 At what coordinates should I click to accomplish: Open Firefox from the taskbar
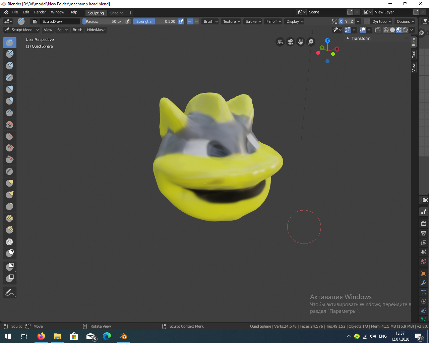pyautogui.click(x=41, y=336)
